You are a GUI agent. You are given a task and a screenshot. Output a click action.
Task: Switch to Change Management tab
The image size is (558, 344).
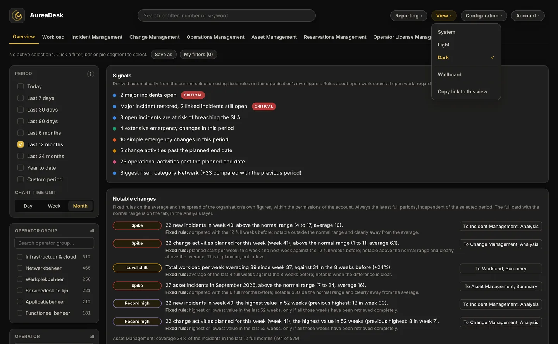click(154, 37)
